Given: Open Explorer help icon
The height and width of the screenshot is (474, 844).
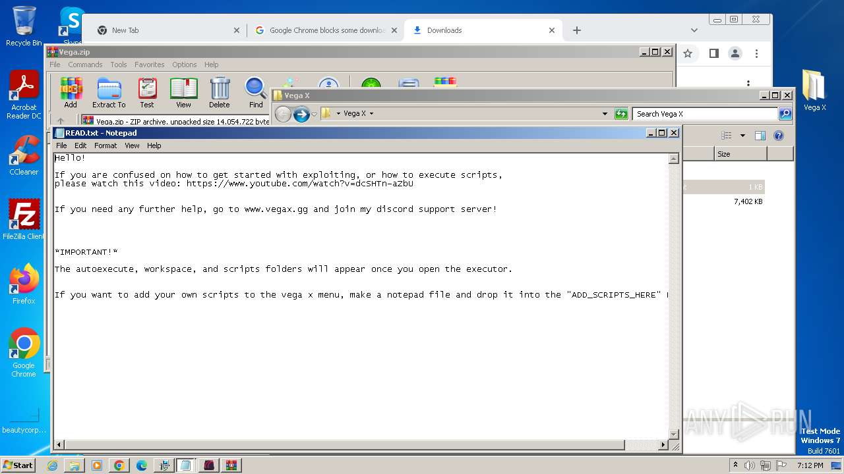Looking at the screenshot, I should (779, 136).
